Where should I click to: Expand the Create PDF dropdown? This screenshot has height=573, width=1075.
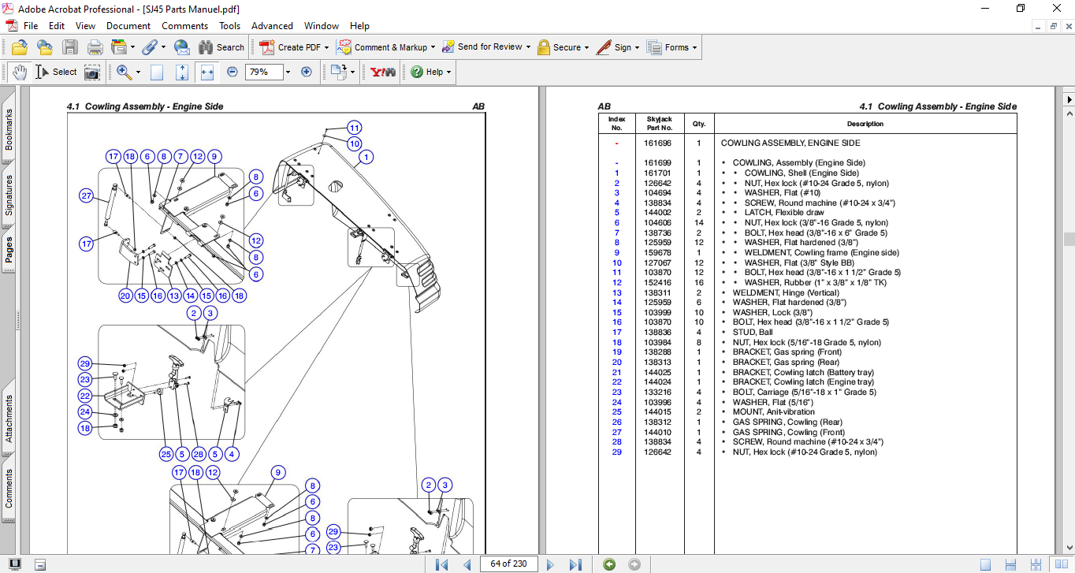click(326, 47)
